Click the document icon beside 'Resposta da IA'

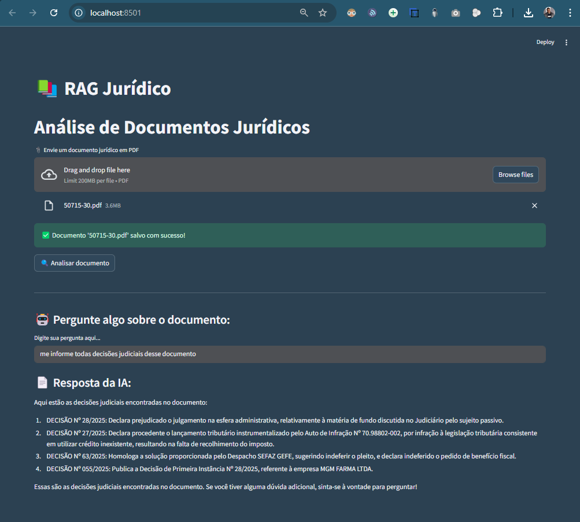pyautogui.click(x=41, y=382)
